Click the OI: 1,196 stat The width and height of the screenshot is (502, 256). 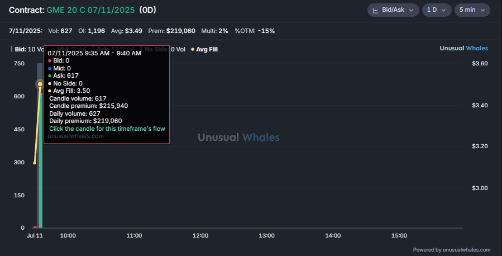92,31
